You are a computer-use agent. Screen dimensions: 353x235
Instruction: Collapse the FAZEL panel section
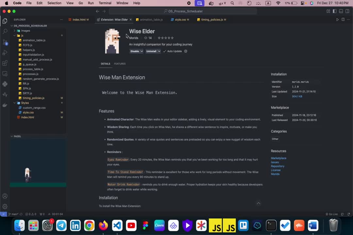pyautogui.click(x=17, y=136)
